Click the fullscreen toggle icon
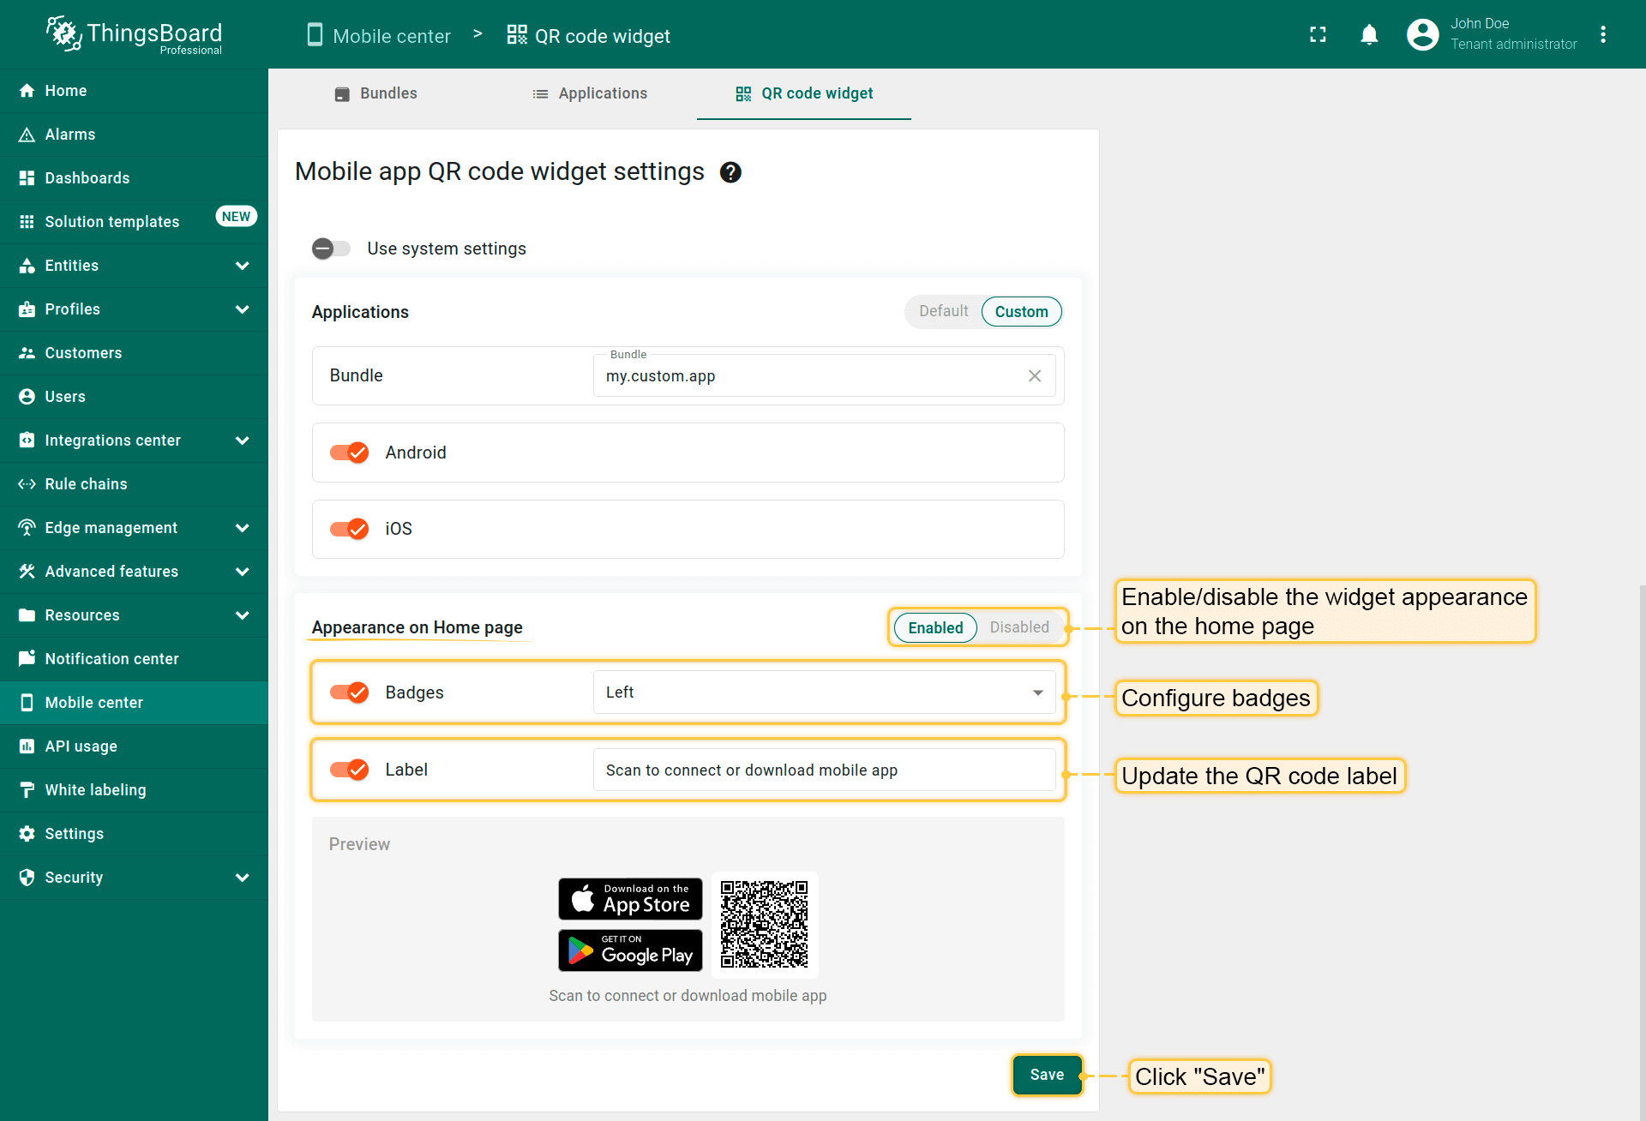The height and width of the screenshot is (1121, 1646). coord(1318,34)
